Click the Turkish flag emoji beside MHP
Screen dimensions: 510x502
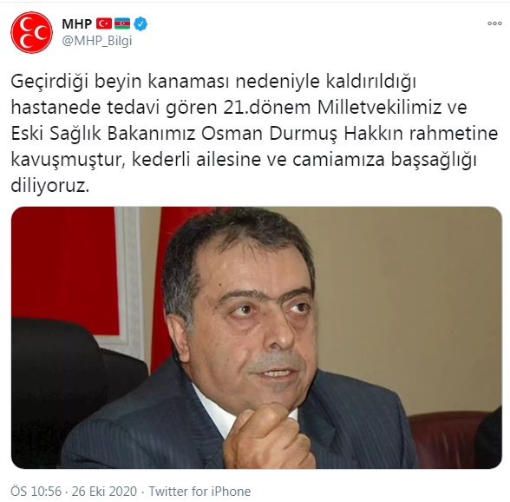[104, 23]
